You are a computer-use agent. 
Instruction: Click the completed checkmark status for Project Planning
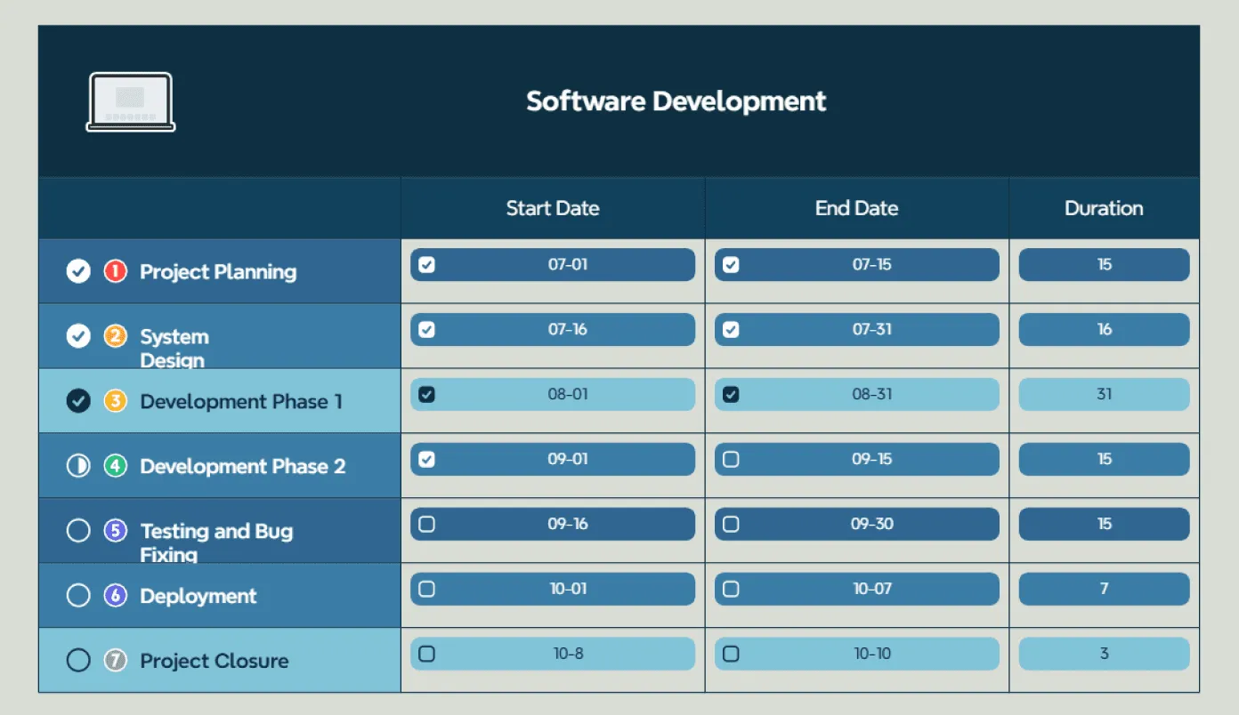click(78, 271)
